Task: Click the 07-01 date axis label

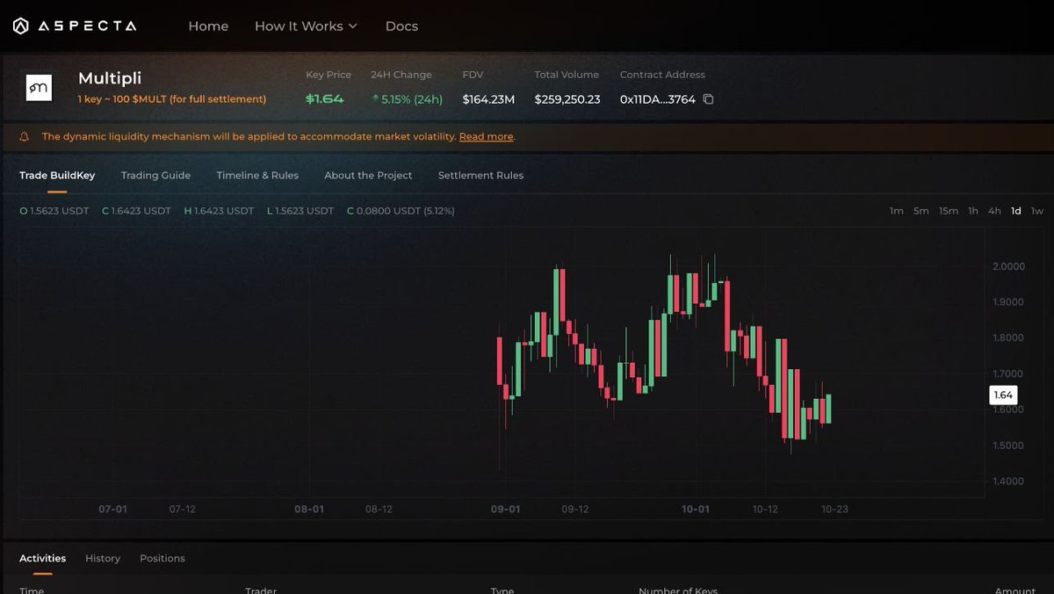Action: click(x=112, y=509)
